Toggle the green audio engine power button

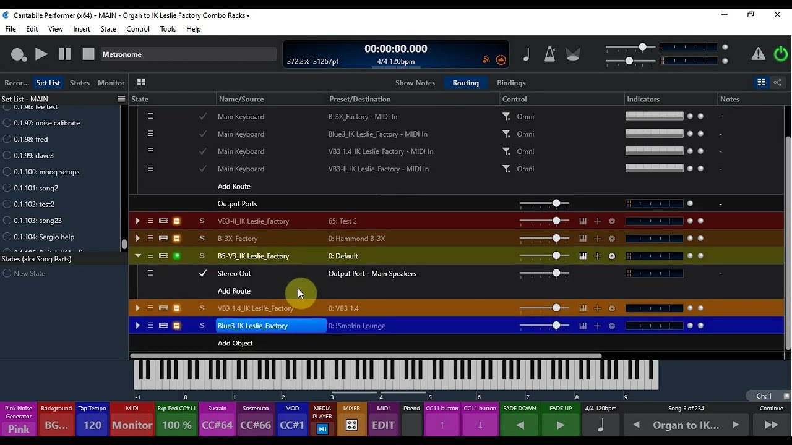(781, 54)
